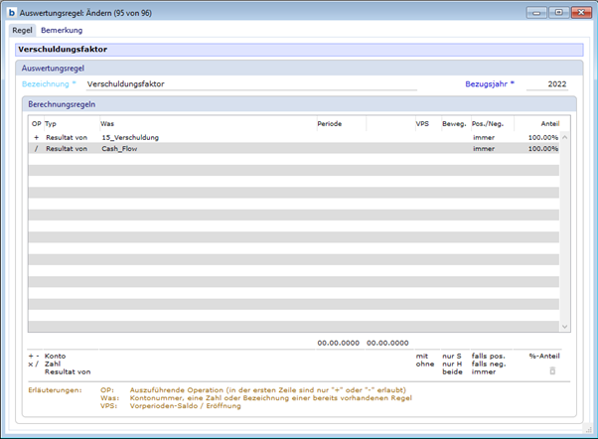Click the '/' operator in Cash_Flow row
This screenshot has width=598, height=439.
36,148
